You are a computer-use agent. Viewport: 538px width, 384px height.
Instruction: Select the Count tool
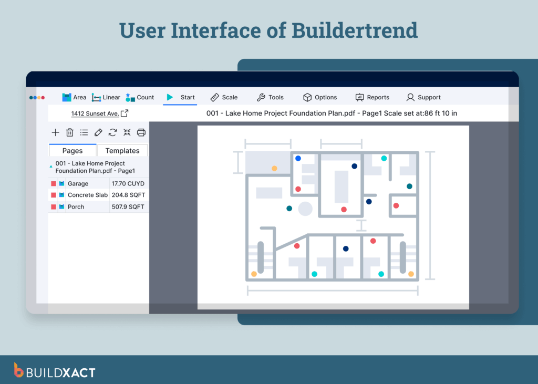pyautogui.click(x=140, y=97)
